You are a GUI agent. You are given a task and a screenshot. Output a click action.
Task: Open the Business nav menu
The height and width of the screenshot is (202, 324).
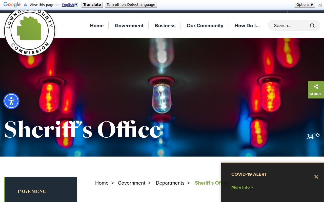click(x=165, y=26)
